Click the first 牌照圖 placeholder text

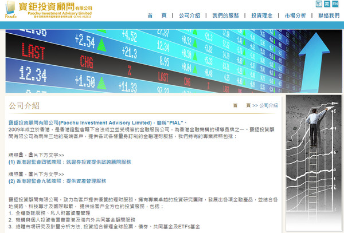(36, 155)
